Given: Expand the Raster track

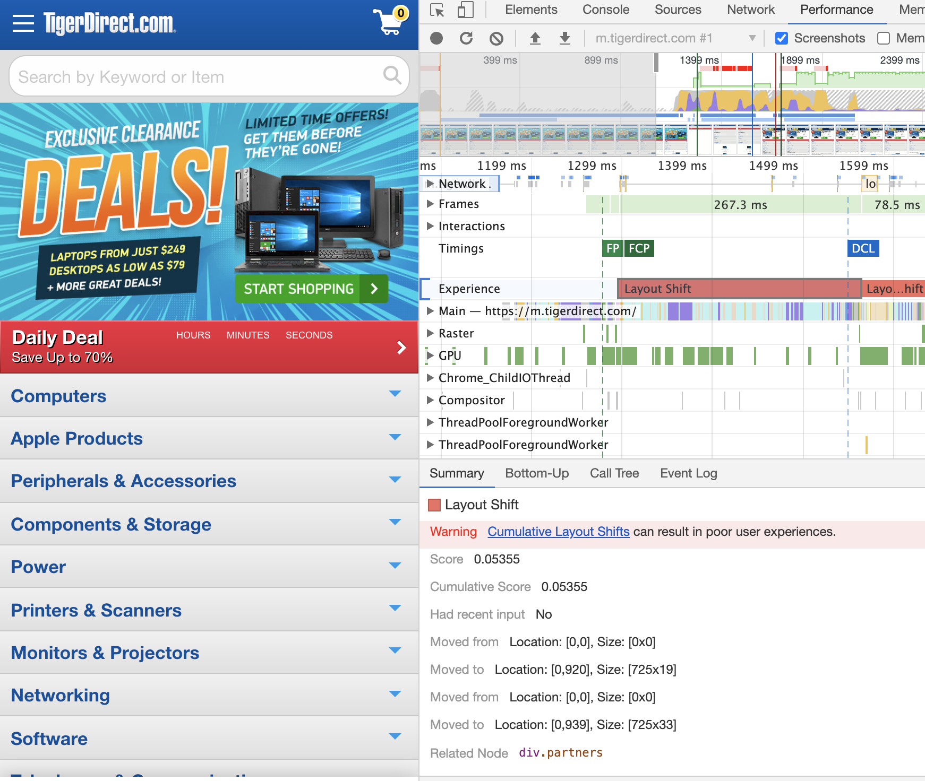Looking at the screenshot, I should coord(430,333).
